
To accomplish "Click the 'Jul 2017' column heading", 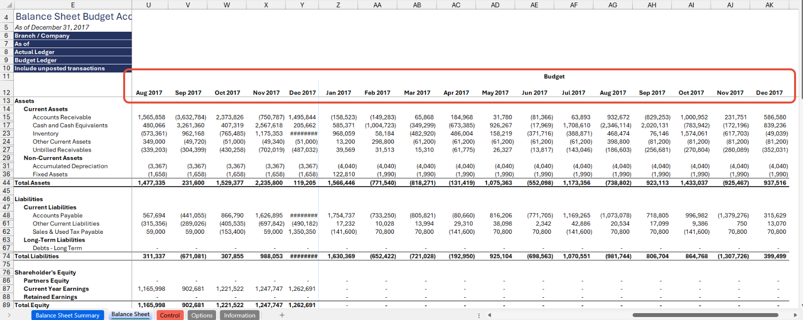I will (x=574, y=93).
